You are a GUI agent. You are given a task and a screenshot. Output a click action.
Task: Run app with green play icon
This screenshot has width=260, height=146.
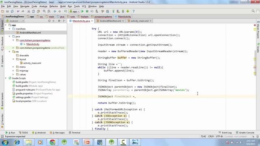82,11
